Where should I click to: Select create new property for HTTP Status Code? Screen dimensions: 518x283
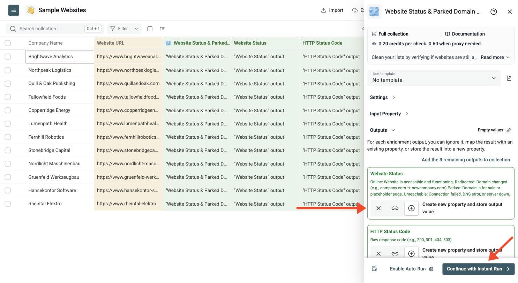tap(411, 253)
